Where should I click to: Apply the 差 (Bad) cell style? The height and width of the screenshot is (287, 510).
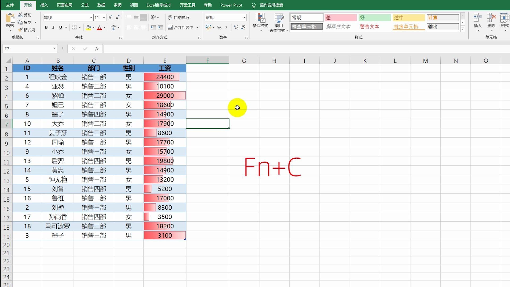pyautogui.click(x=340, y=18)
